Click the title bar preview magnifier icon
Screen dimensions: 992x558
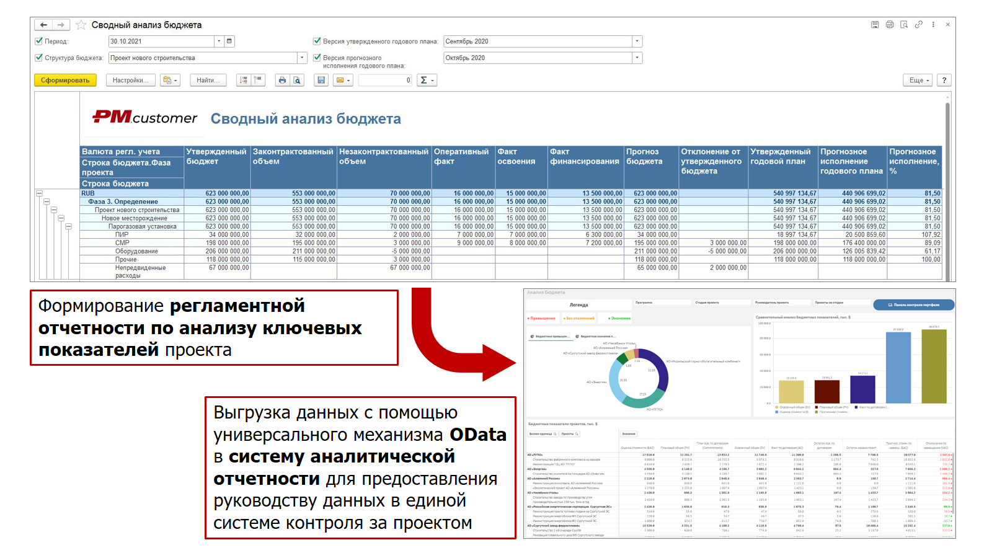coord(904,25)
